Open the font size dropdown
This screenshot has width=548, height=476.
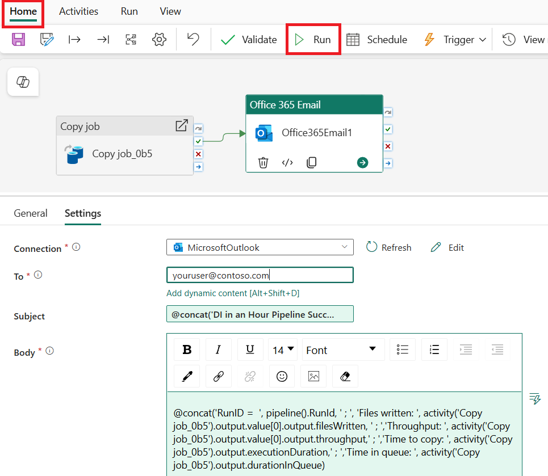click(x=283, y=349)
